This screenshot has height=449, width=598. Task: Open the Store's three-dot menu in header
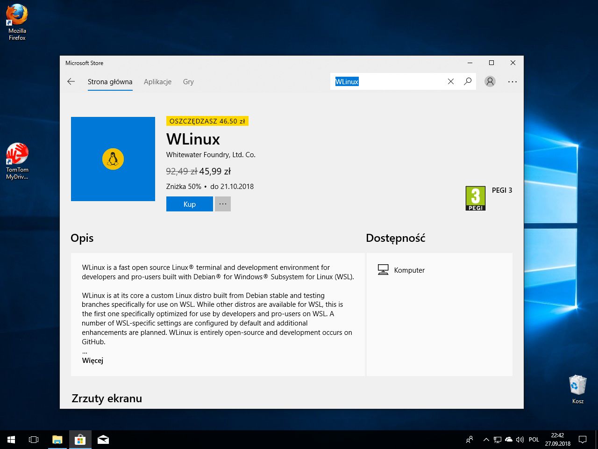coord(513,81)
